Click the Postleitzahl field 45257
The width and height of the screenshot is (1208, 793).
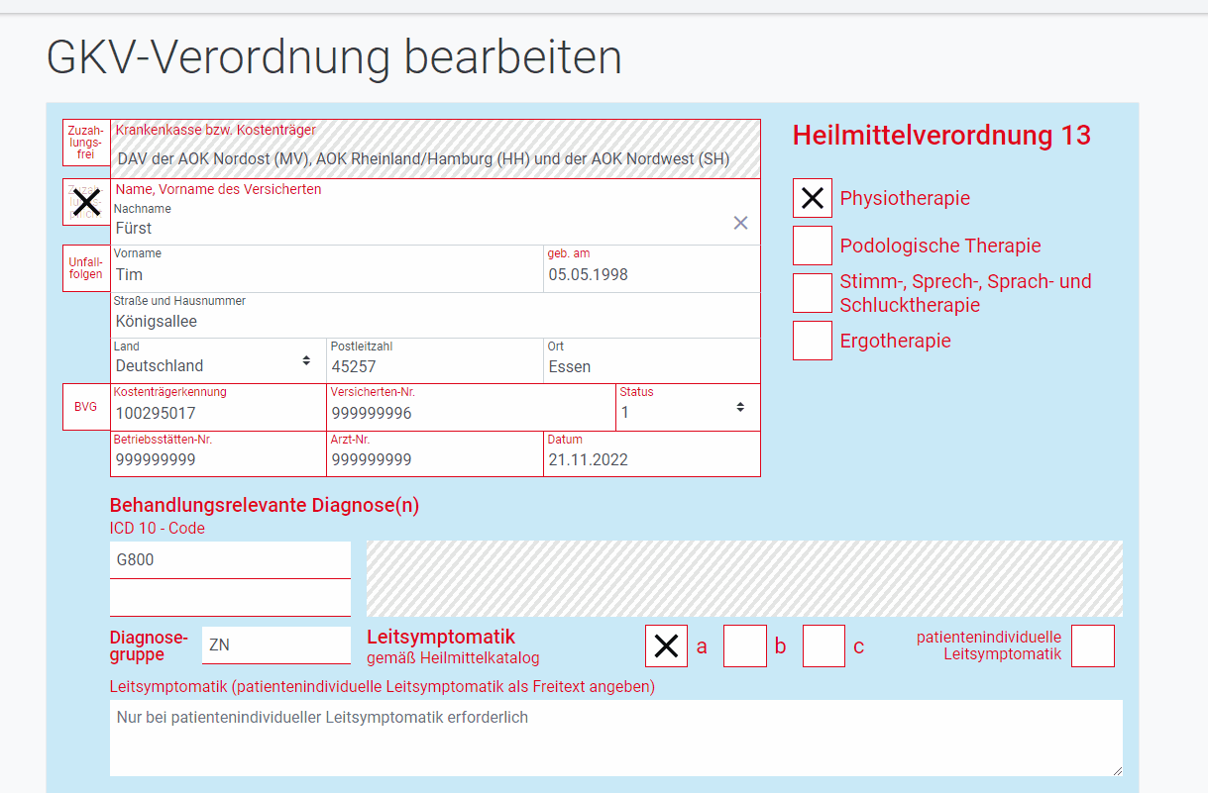435,360
